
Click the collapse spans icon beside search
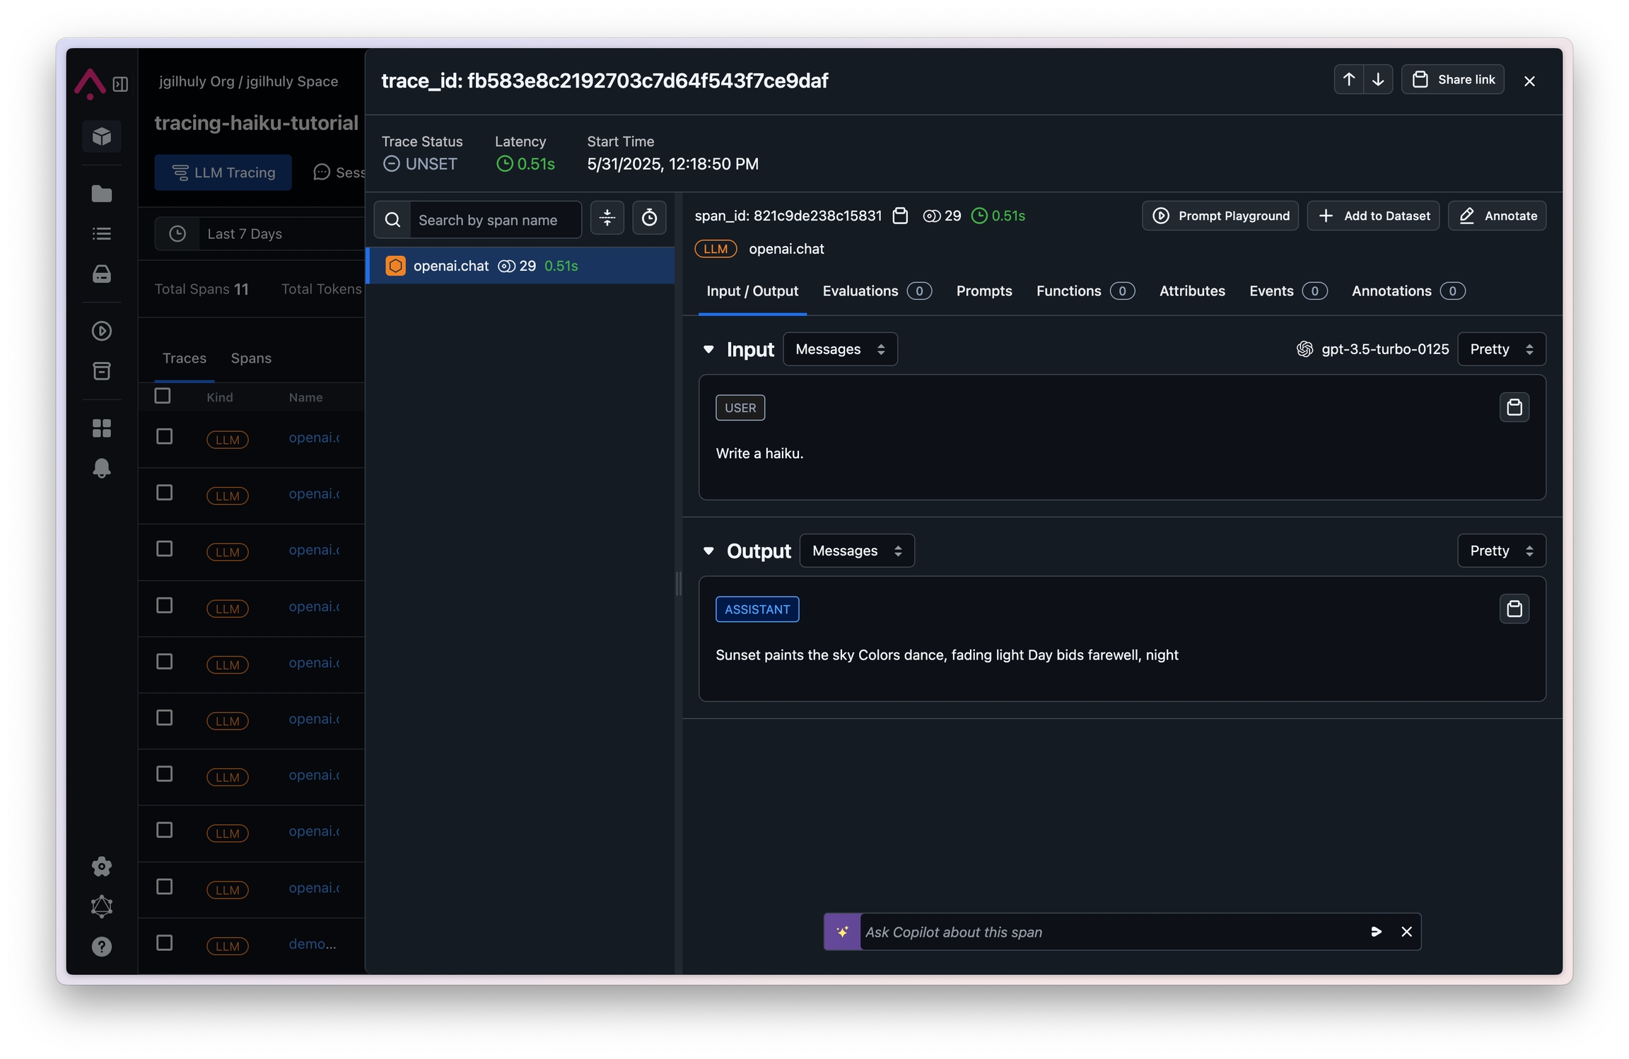coord(607,218)
